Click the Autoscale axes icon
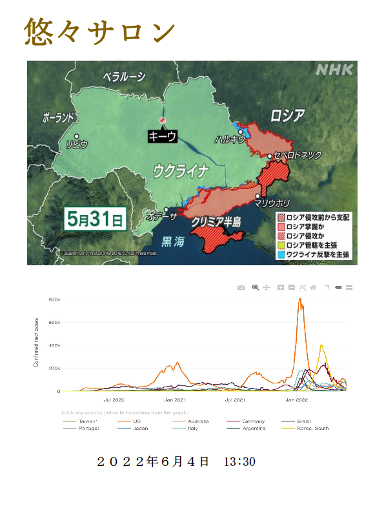The image size is (384, 506). (302, 287)
